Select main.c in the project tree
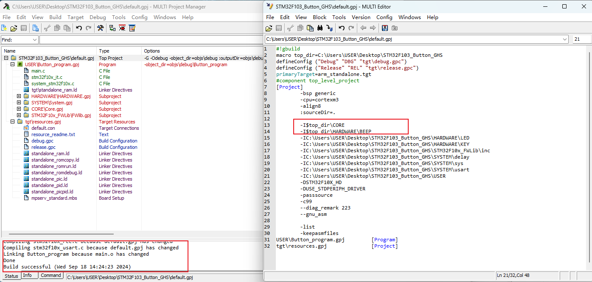Viewport: 592px width, 282px height. [38, 71]
